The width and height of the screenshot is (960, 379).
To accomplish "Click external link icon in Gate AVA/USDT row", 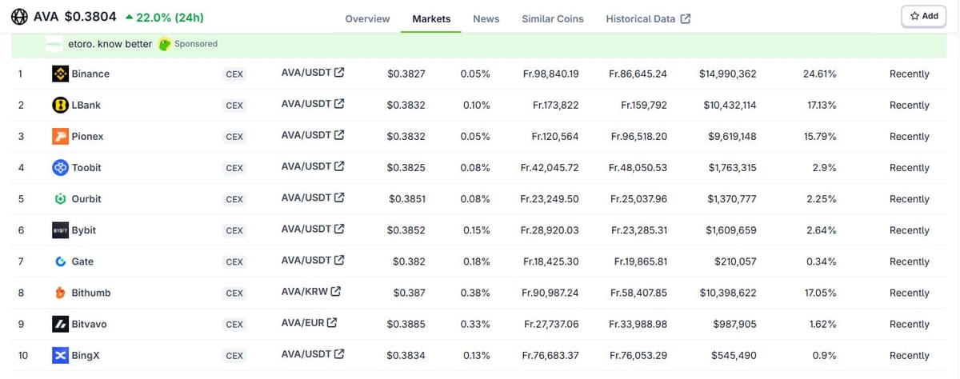I will pyautogui.click(x=339, y=260).
